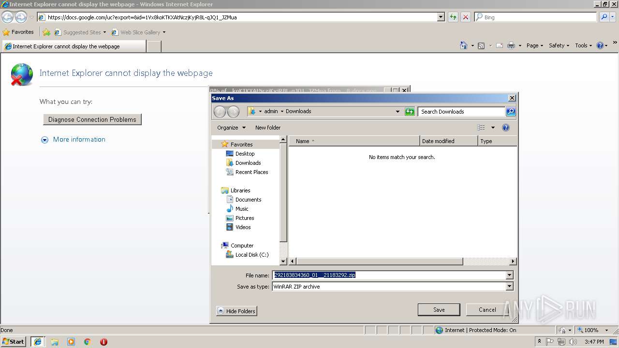This screenshot has width=619, height=348.
Task: Expand More information section
Action: tap(73, 140)
